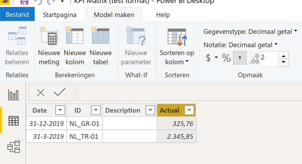Click the dollar currency format icon
The width and height of the screenshot is (302, 164).
click(x=208, y=58)
